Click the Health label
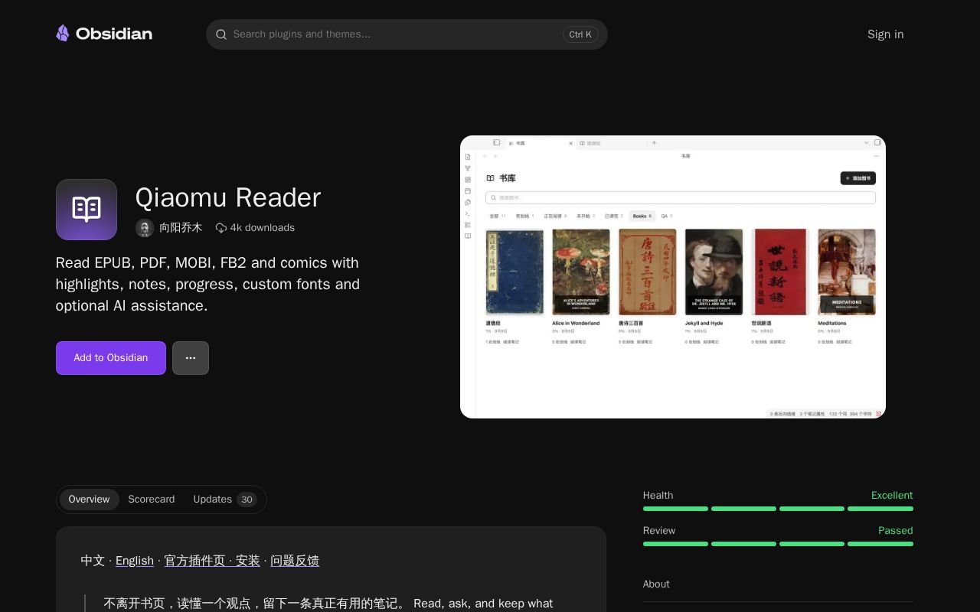Image resolution: width=980 pixels, height=612 pixels. pos(658,495)
